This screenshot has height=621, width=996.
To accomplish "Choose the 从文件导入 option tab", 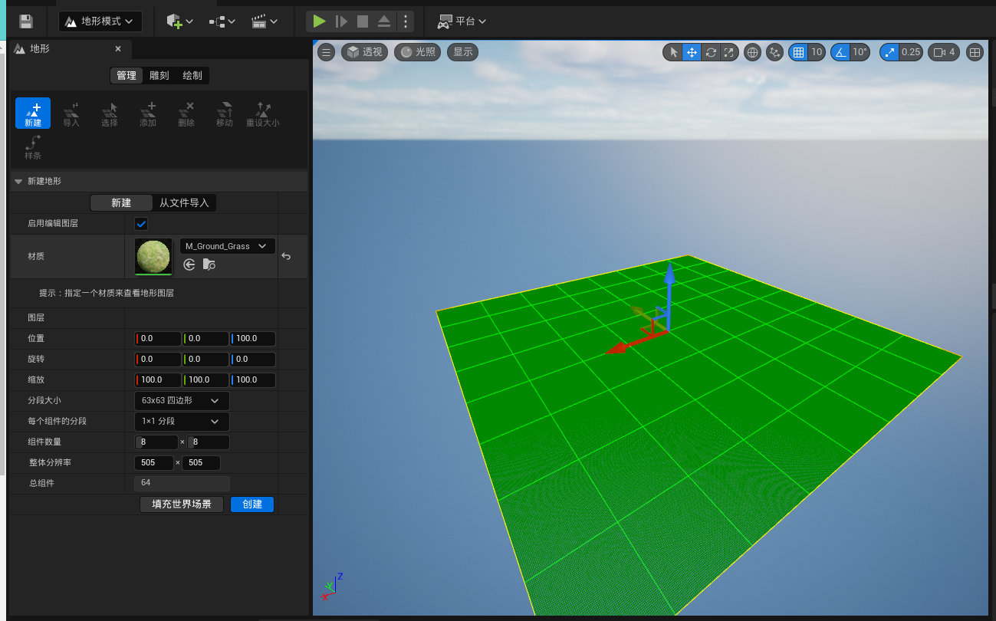I will coord(184,203).
